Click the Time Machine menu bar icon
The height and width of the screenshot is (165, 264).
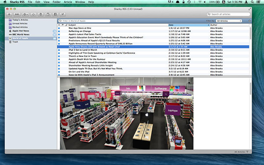(x=189, y=2)
